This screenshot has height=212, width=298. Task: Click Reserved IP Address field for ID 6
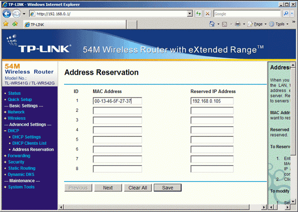pos(212,149)
